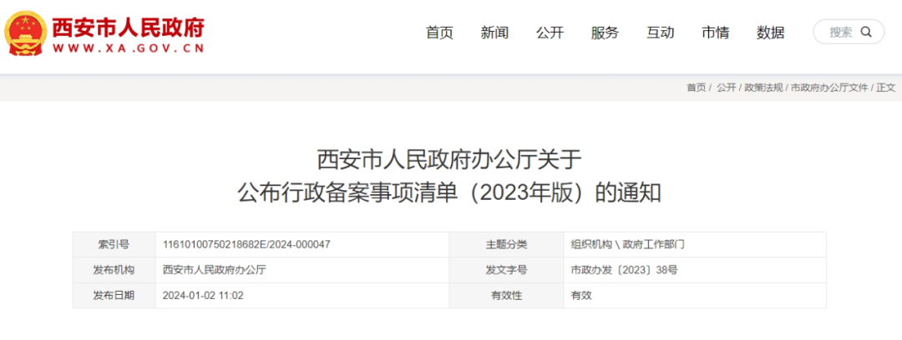
Task: Go to 政策法规 in the breadcrumb
Action: tap(763, 87)
